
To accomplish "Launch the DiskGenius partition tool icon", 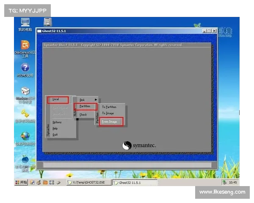I will tap(25, 45).
